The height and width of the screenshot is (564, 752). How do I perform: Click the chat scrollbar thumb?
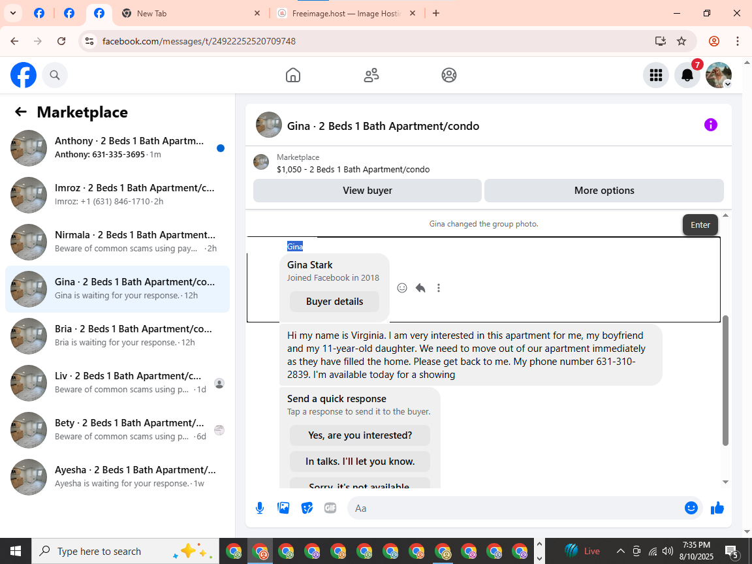(726, 381)
